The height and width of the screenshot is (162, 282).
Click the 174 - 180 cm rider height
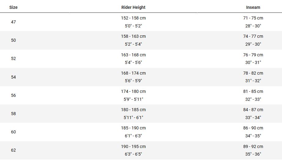(133, 91)
